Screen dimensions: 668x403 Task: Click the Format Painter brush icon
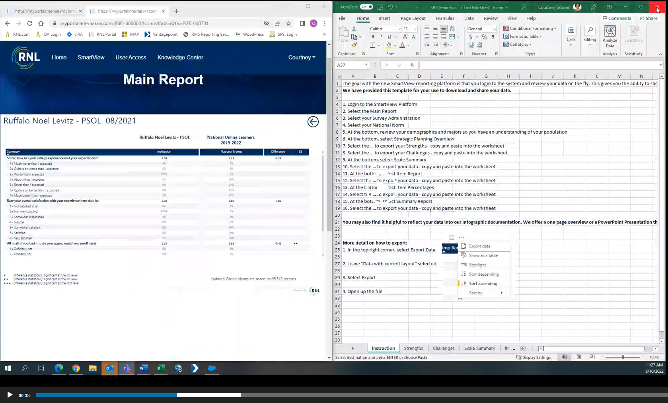(354, 45)
